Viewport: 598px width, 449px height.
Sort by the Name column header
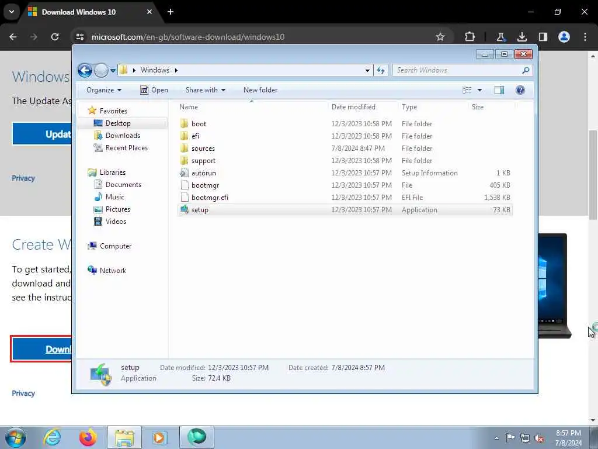click(189, 107)
